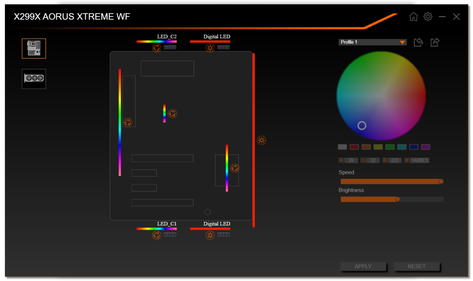Click the import profile icon

tap(418, 42)
